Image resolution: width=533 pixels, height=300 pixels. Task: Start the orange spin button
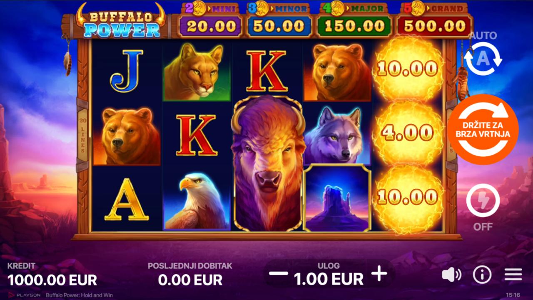[x=483, y=130]
